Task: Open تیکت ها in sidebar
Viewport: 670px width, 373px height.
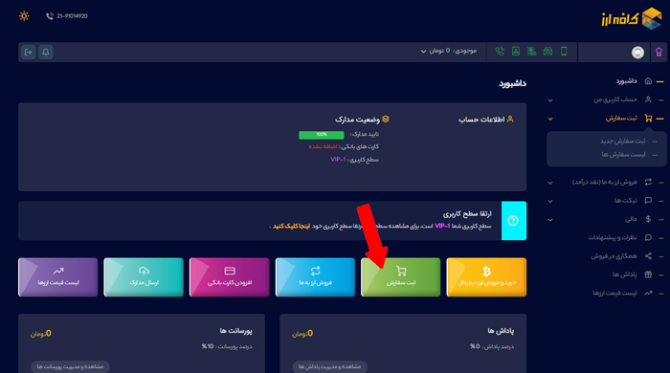Action: [626, 200]
